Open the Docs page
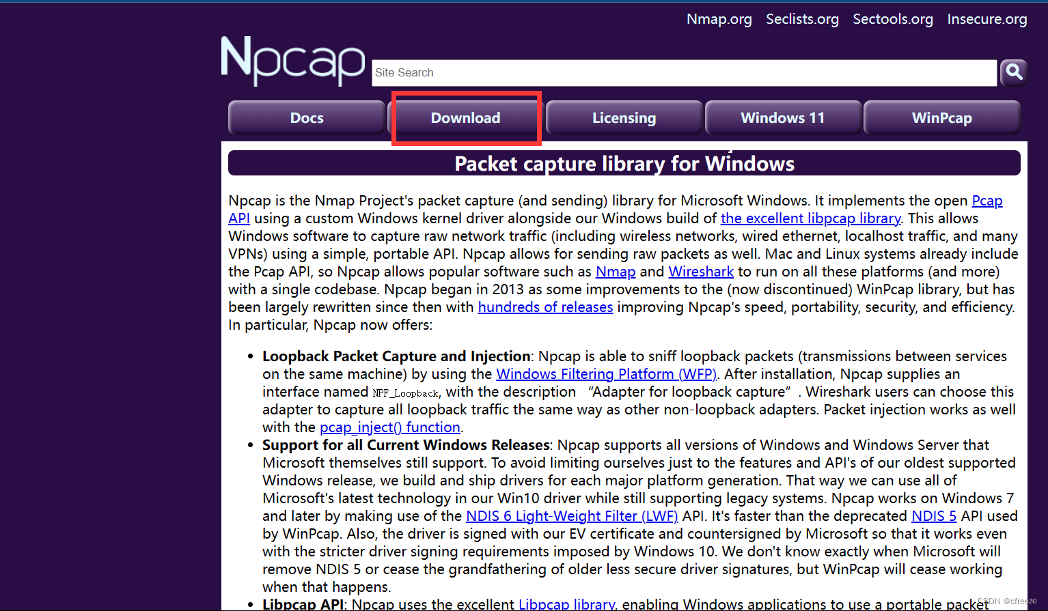This screenshot has height=611, width=1048. coord(306,117)
